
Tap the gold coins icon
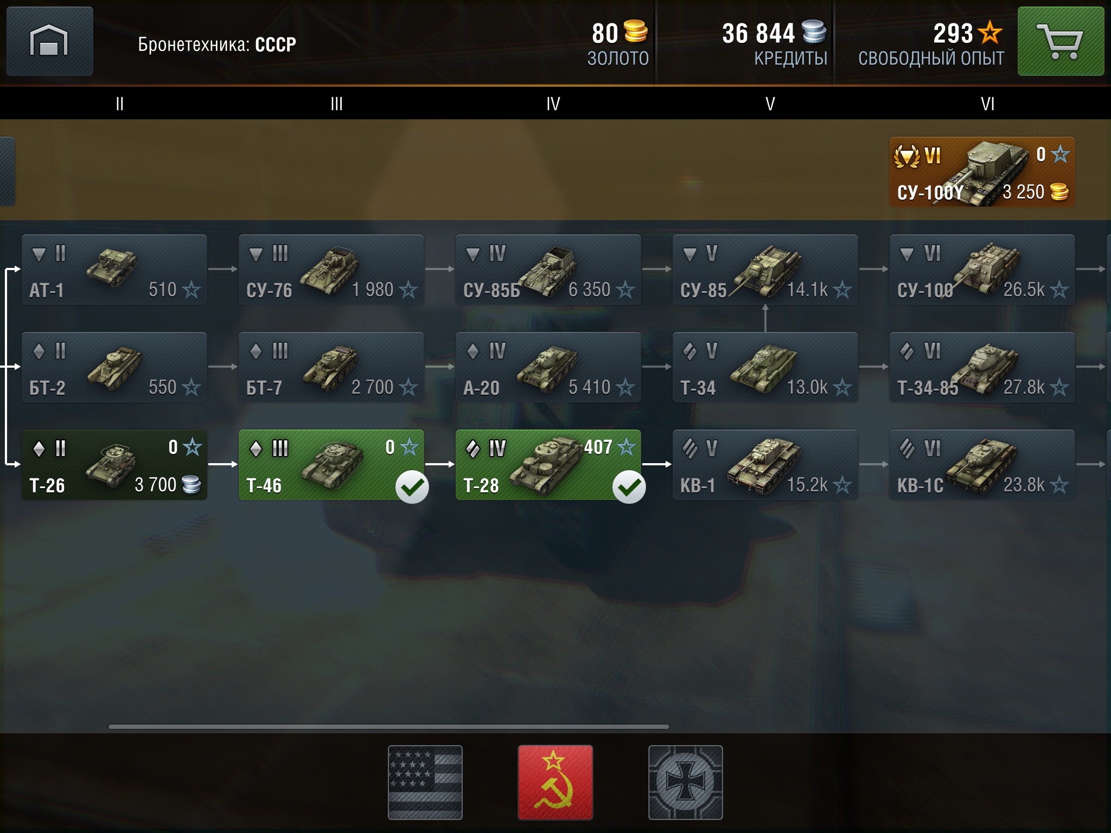635,31
